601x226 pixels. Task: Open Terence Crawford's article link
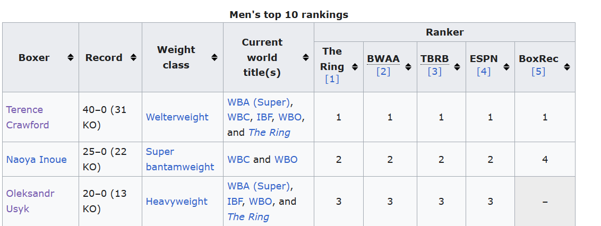pos(28,117)
